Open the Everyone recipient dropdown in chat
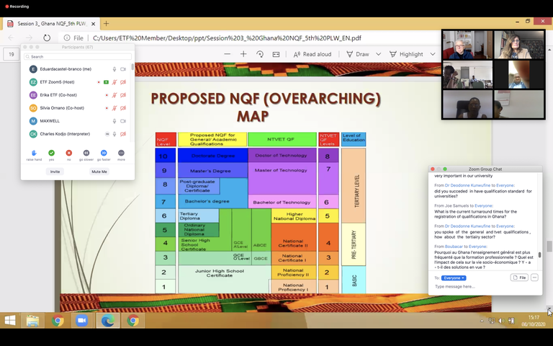Image resolution: width=553 pixels, height=346 pixels. tap(454, 278)
